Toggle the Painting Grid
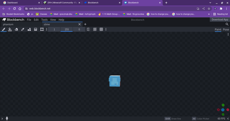 coord(101,29)
